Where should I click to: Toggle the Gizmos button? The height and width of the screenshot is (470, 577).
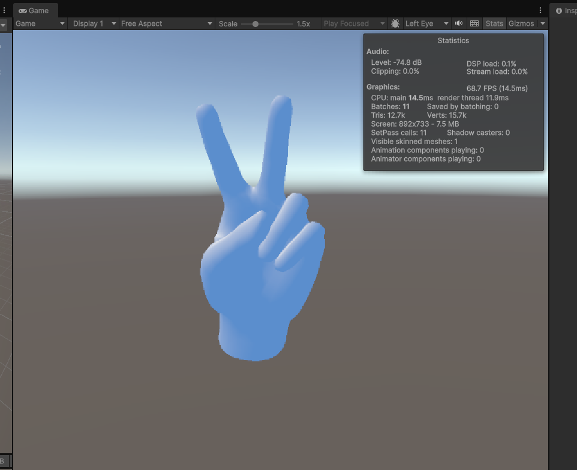pos(521,23)
